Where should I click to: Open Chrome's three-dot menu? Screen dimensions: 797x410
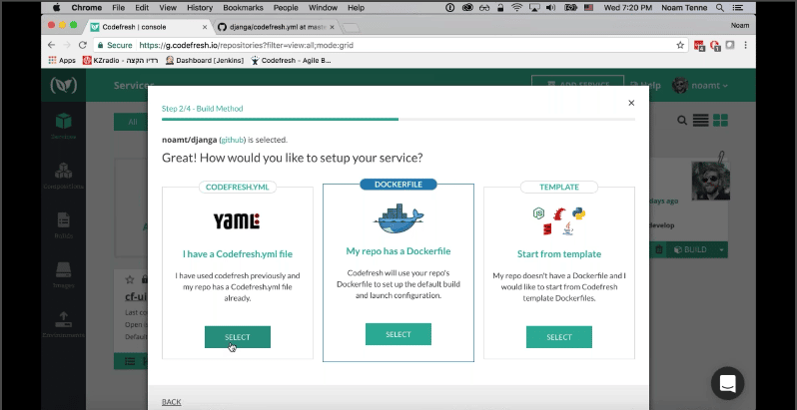point(746,45)
